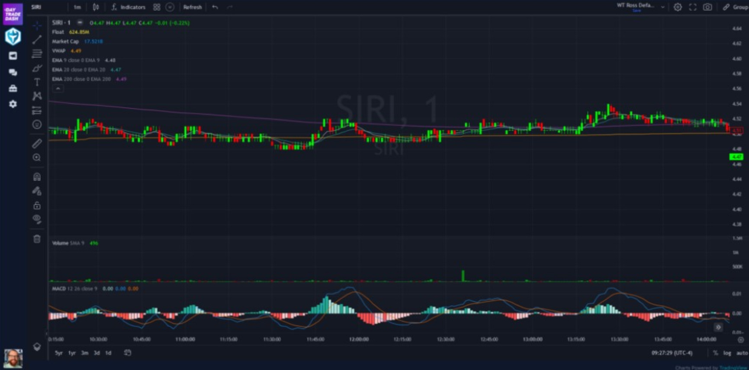Select the zoom in tool
The height and width of the screenshot is (370, 749).
(37, 158)
